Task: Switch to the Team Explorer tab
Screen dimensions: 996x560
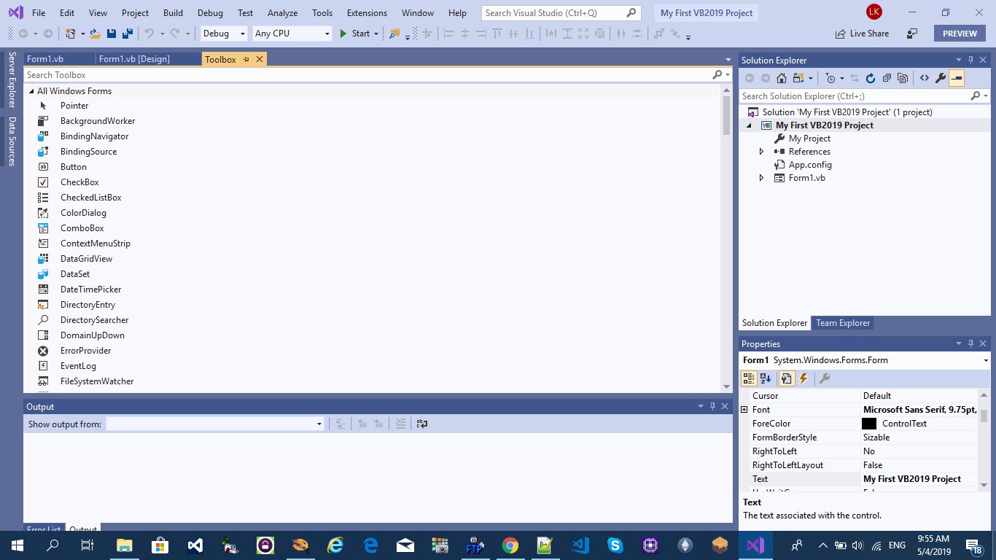Action: click(842, 323)
